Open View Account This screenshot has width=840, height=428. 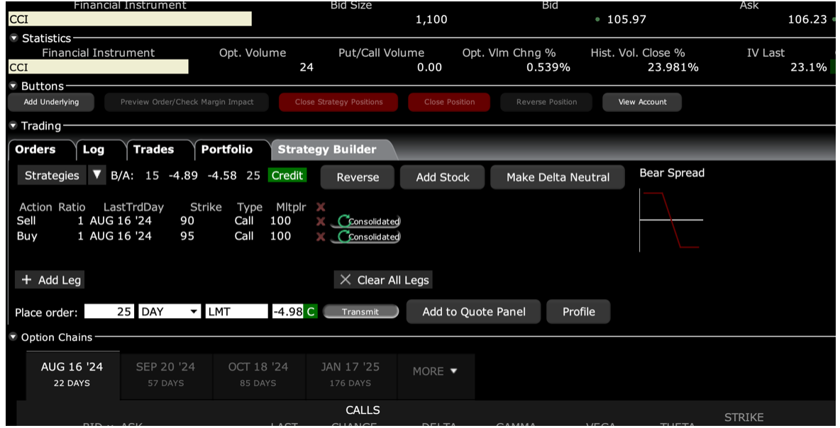pyautogui.click(x=642, y=101)
